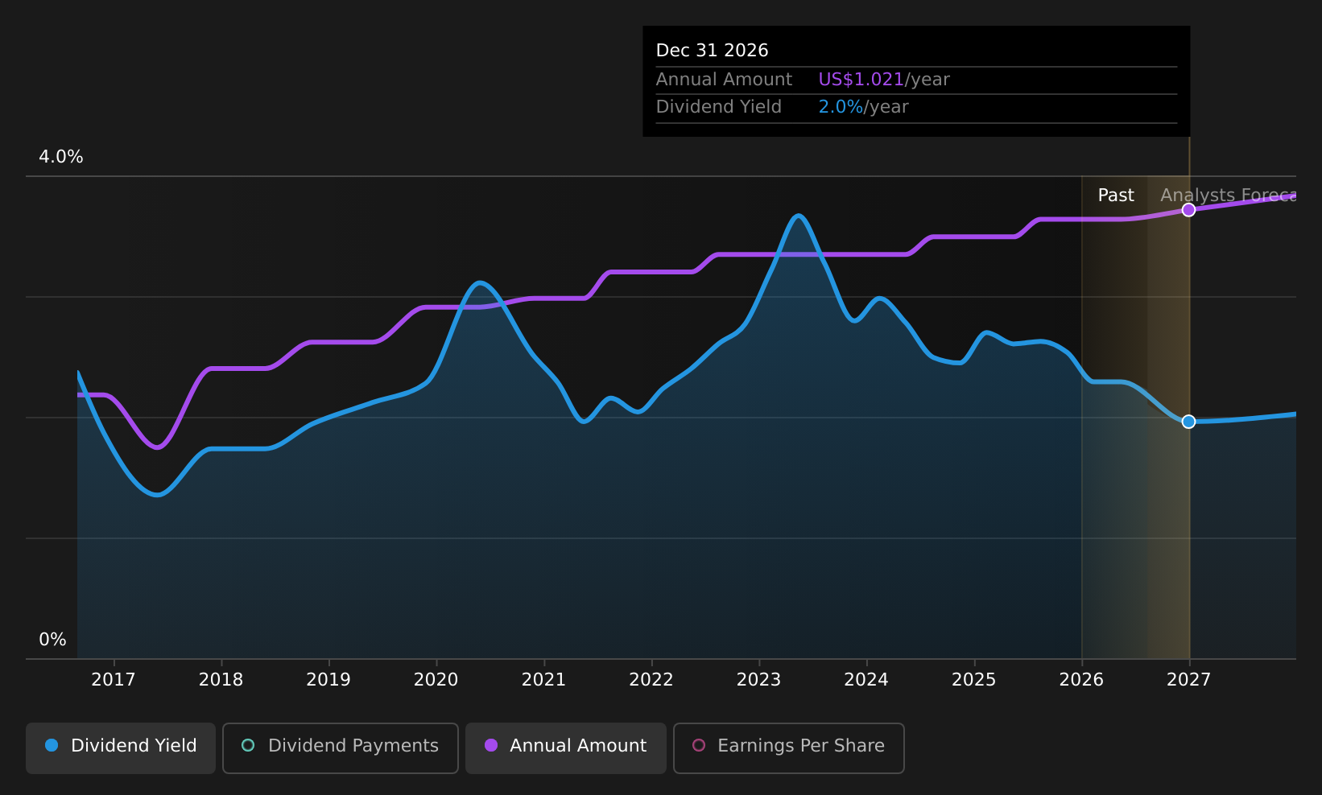Enable the Earnings Per Share series
1322x795 pixels.
click(789, 748)
